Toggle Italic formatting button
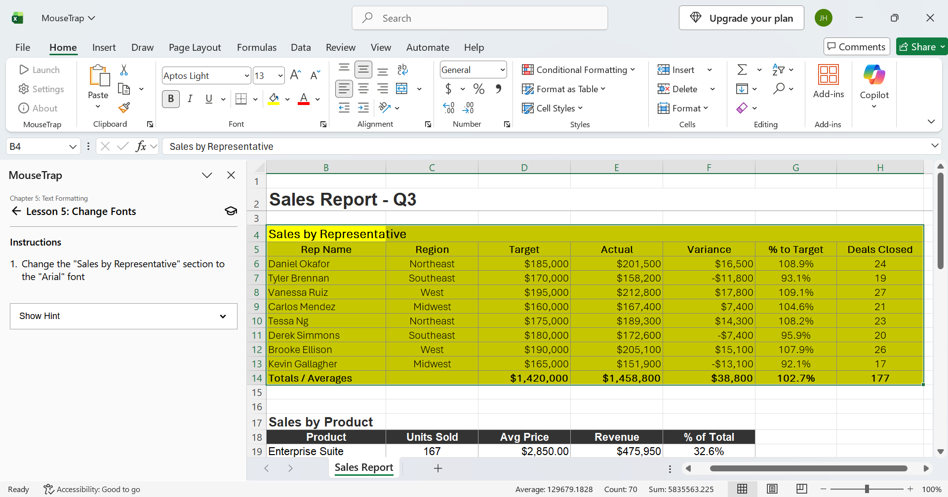 click(190, 99)
